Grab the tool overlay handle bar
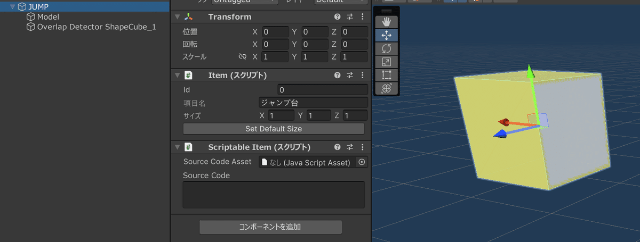This screenshot has width=640, height=242. point(387,11)
